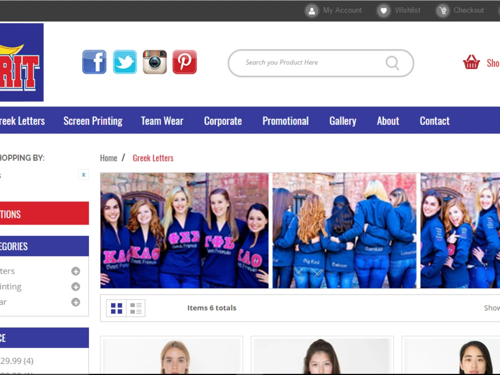Viewport: 500px width, 375px height.
Task: Open the Twitter social icon
Action: tap(124, 62)
